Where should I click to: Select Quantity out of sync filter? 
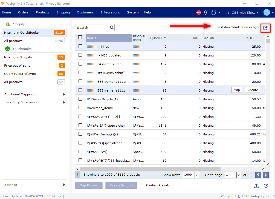click(x=34, y=74)
